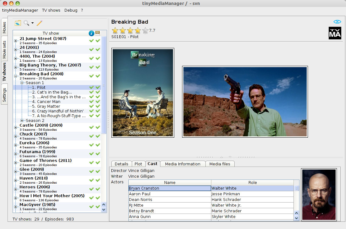The width and height of the screenshot is (346, 229).
Task: Click the blue eye watched icon
Action: (337, 22)
